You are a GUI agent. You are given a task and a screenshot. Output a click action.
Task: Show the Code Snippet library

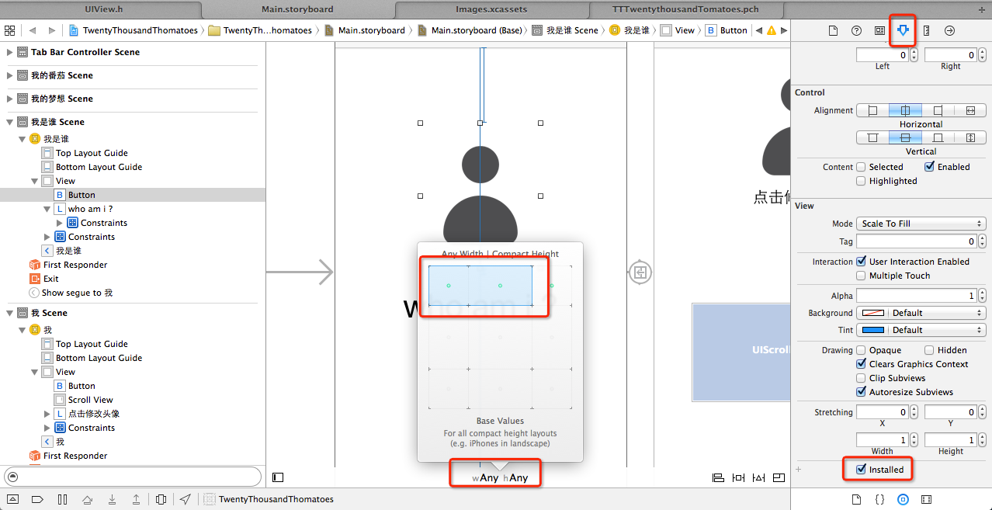[879, 499]
